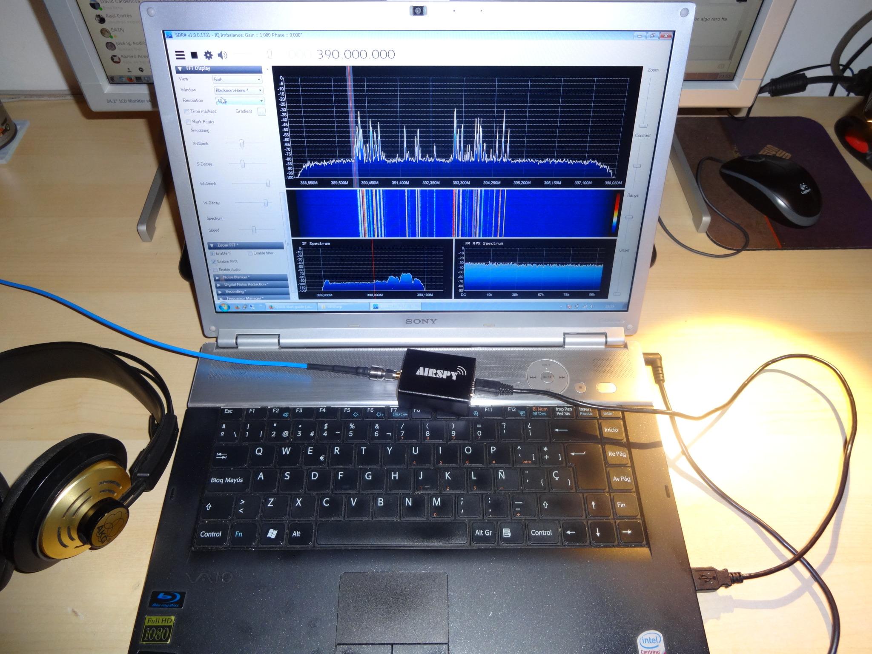Open the Gradient editor button

click(261, 112)
